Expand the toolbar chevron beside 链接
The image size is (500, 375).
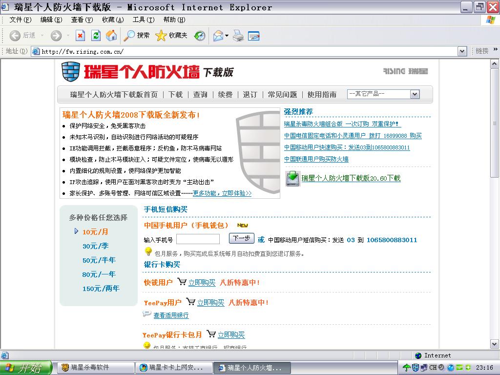(495, 49)
